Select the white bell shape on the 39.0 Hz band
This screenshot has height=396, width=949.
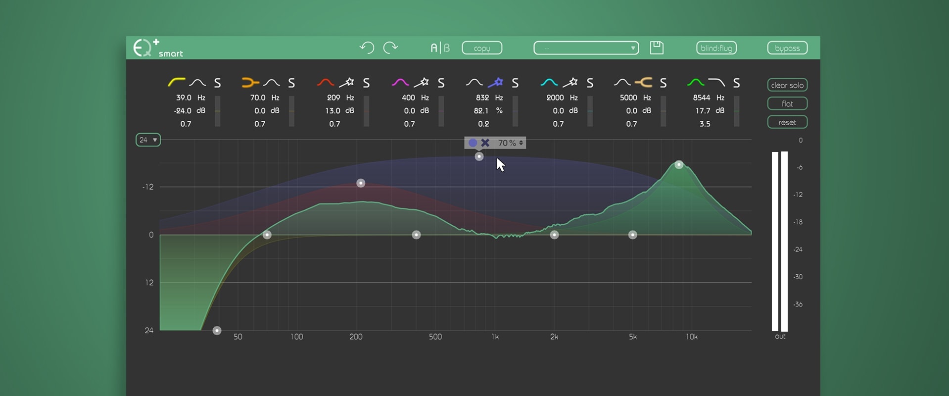(x=197, y=82)
